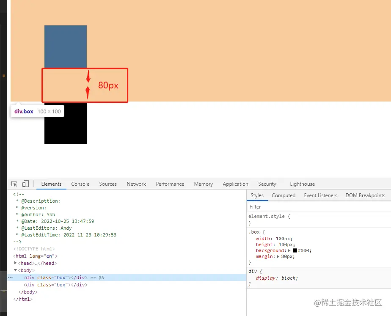Screen dimensions: 391x316
Task: Activate the inspect element picker icon
Action: (14, 184)
